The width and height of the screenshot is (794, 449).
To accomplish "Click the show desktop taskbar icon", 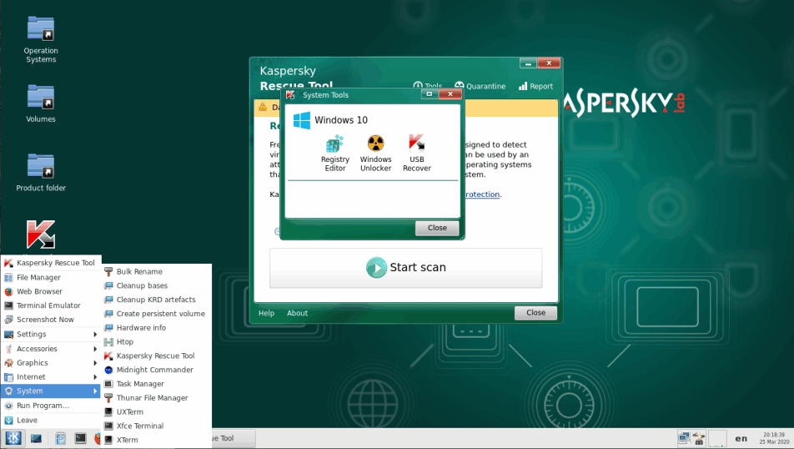I will tap(36, 438).
